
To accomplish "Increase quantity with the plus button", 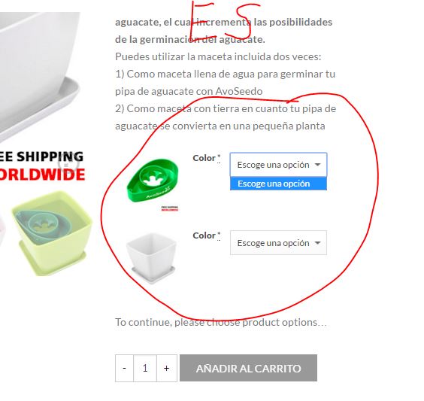I will pos(167,368).
